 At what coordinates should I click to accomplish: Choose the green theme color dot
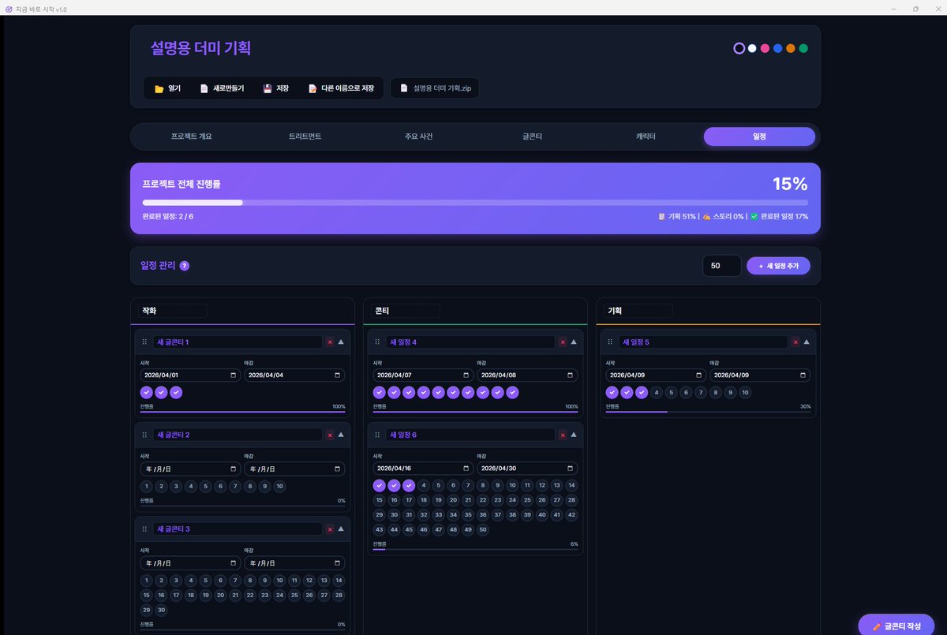click(x=803, y=48)
